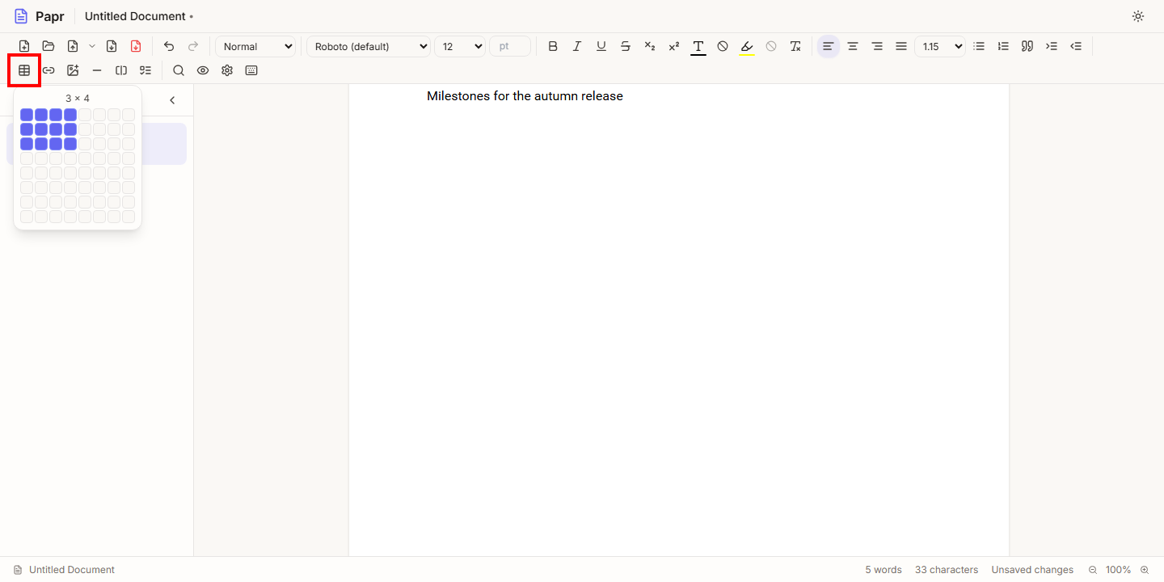
Task: Increase indent of the paragraph
Action: point(1052,46)
